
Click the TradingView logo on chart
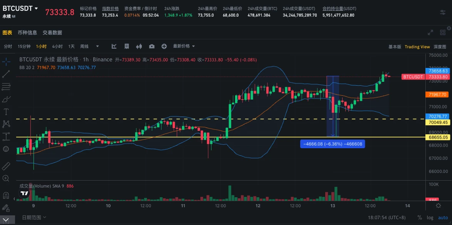click(x=25, y=193)
